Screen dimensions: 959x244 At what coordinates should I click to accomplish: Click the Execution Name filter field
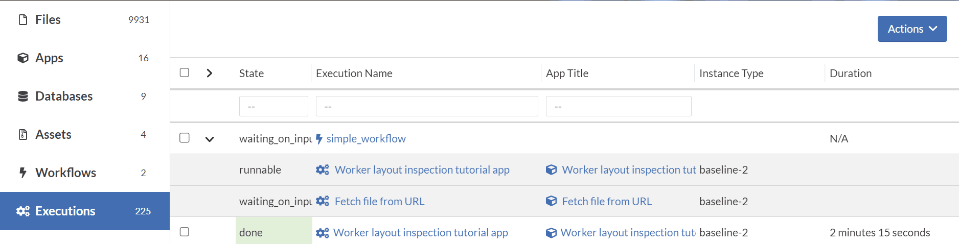click(427, 106)
